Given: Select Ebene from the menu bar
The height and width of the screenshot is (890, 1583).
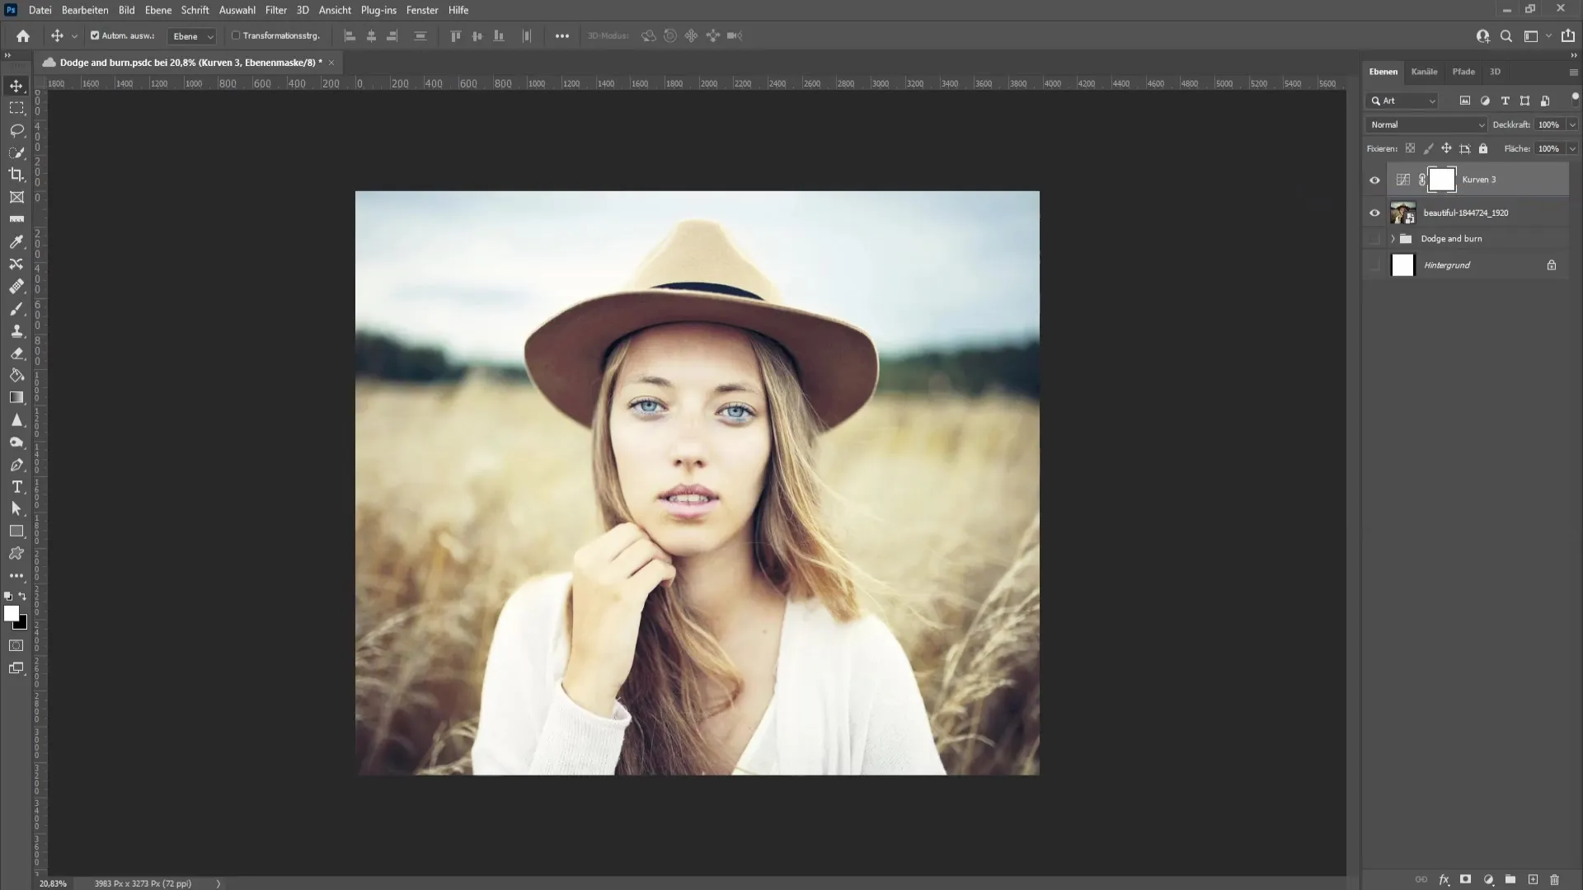Looking at the screenshot, I should click(x=157, y=10).
